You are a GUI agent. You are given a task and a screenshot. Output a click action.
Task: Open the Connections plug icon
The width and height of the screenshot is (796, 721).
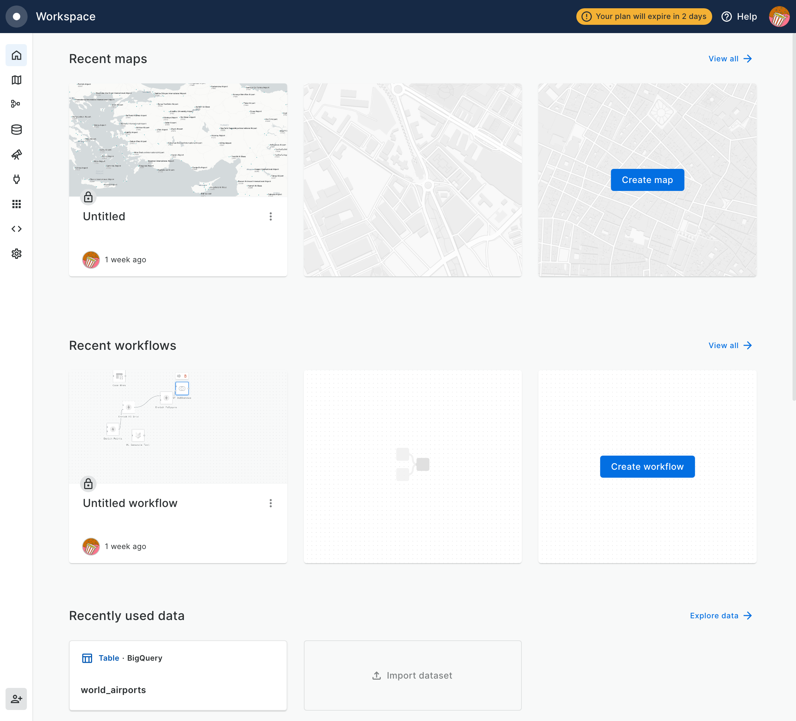click(x=16, y=179)
